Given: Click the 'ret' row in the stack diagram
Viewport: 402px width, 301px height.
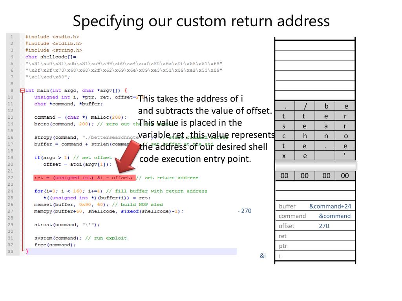Looking at the screenshot, I should pyautogui.click(x=315, y=236).
